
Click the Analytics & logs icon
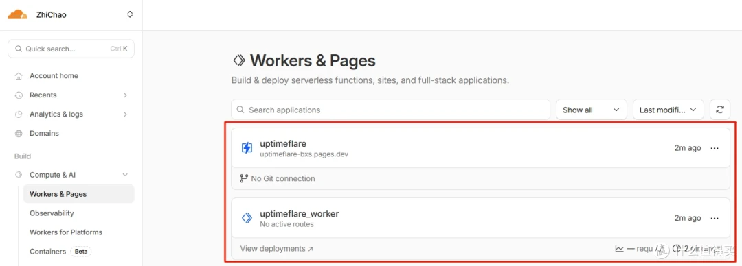coord(19,114)
